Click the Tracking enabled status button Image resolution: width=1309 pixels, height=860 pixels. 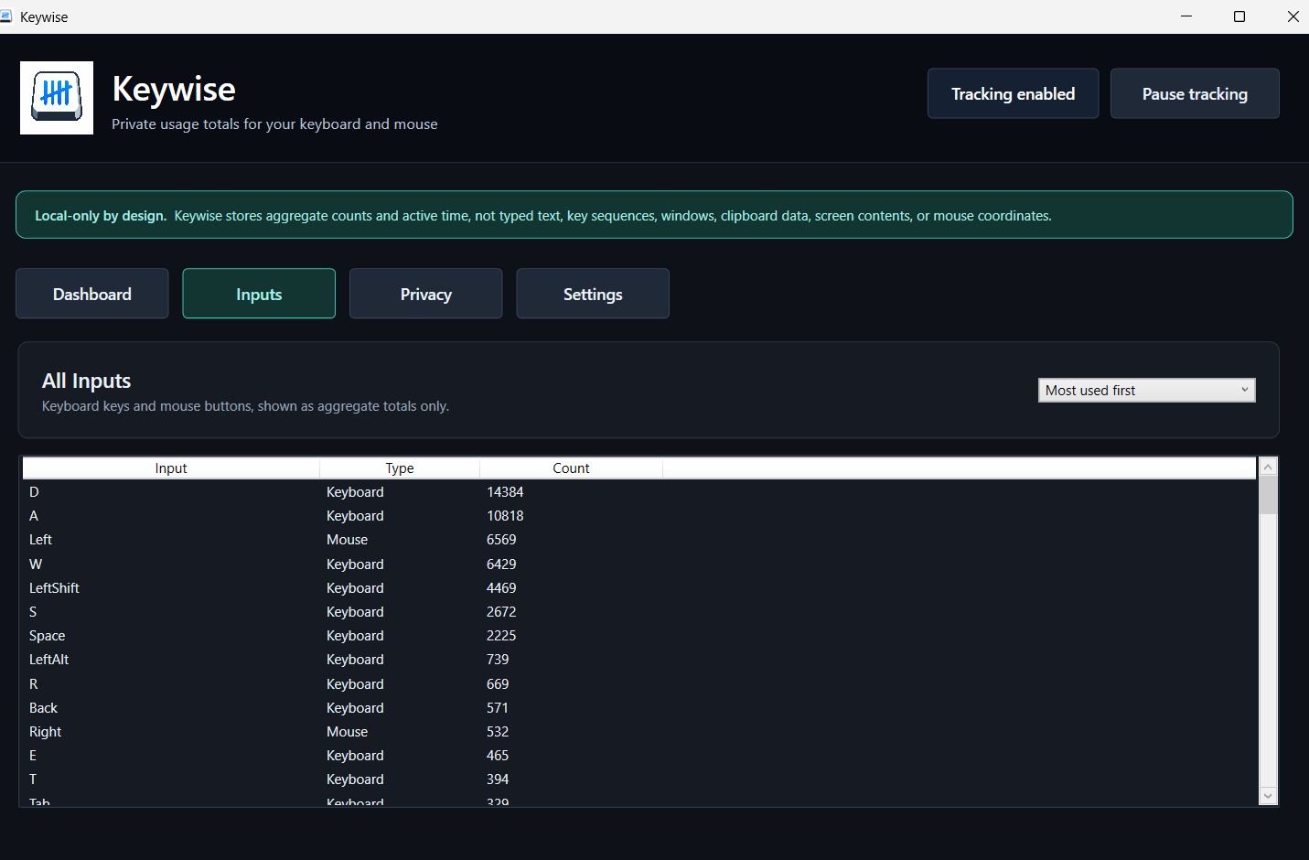pos(1013,93)
